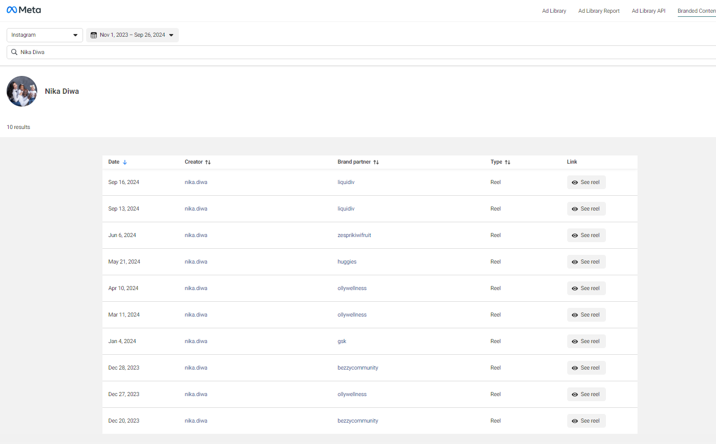
Task: Go to Ad Library Report tab
Action: coord(599,11)
